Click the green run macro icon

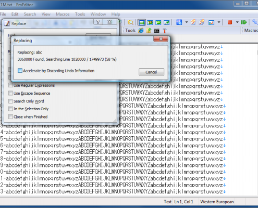[x=244, y=22]
